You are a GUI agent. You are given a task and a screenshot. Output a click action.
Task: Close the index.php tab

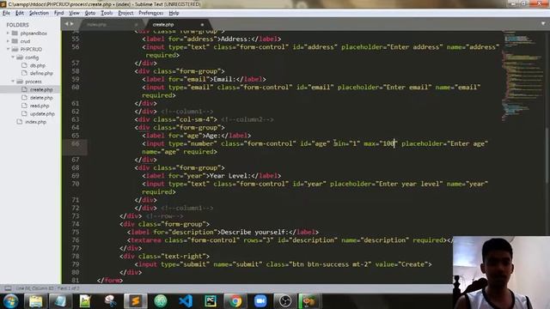pyautogui.click(x=137, y=25)
